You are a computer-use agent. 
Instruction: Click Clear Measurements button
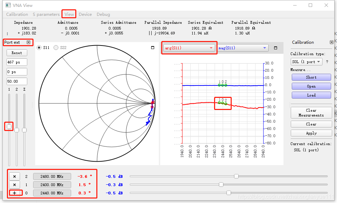click(311, 113)
